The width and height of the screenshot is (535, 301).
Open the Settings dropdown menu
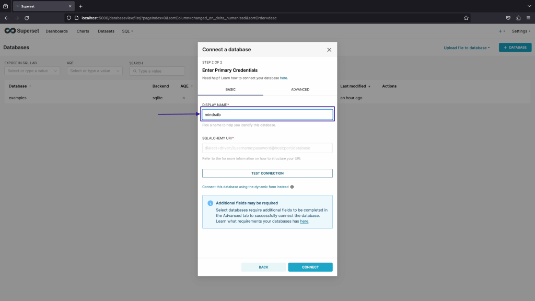coord(520,31)
